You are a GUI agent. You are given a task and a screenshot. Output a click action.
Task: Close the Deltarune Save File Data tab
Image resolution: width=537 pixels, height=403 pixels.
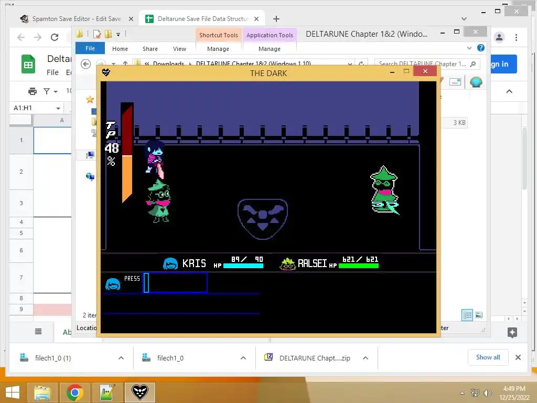pyautogui.click(x=256, y=19)
